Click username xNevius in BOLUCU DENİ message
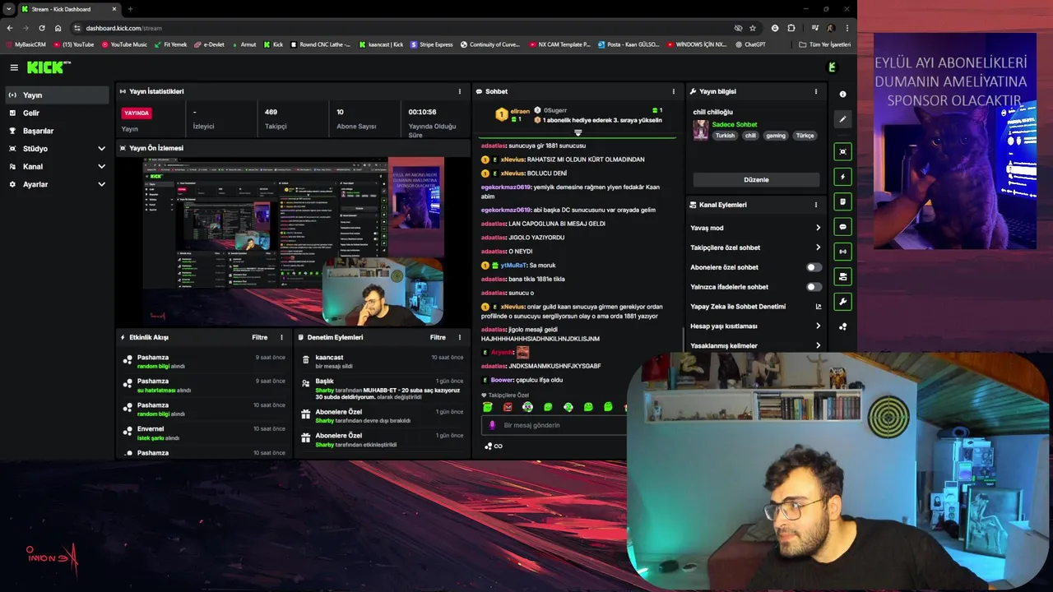 513,173
